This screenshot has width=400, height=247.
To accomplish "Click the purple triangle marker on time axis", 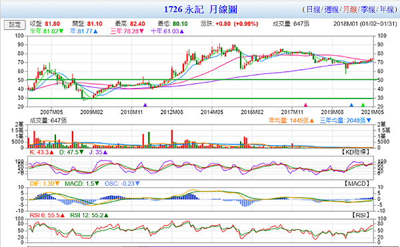I will click(145, 105).
